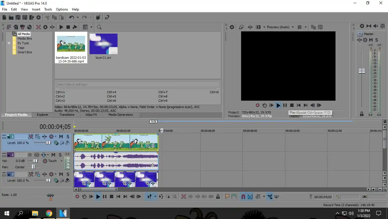Screen dimensions: 388x219
Task: Switch to the Media Generators tab
Action: (x=120, y=115)
